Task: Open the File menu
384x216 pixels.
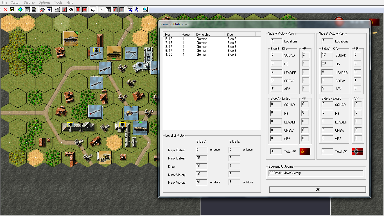Action: pyautogui.click(x=4, y=3)
